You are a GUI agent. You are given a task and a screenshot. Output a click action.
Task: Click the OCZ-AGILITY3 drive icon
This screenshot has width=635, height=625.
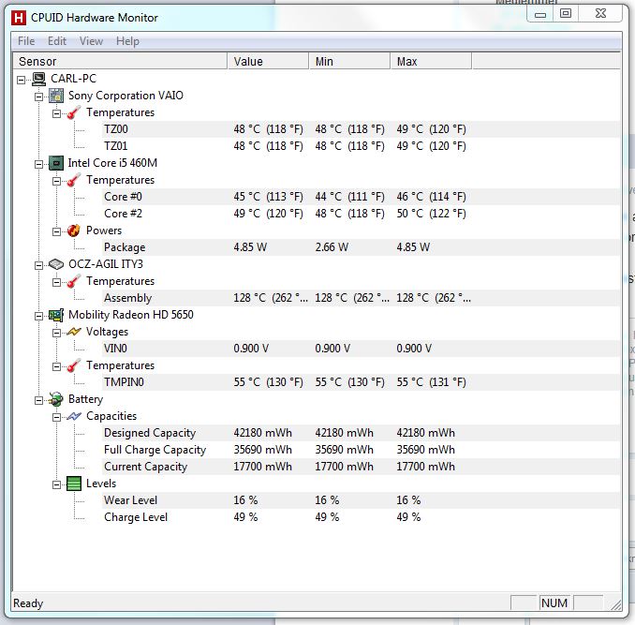click(56, 264)
